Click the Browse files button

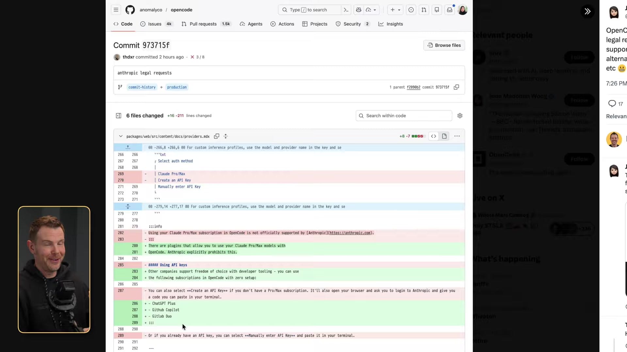[444, 45]
